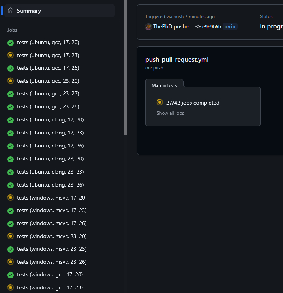Click success icon for windows gcc 17, 20
This screenshot has width=283, height=293.
point(11,275)
